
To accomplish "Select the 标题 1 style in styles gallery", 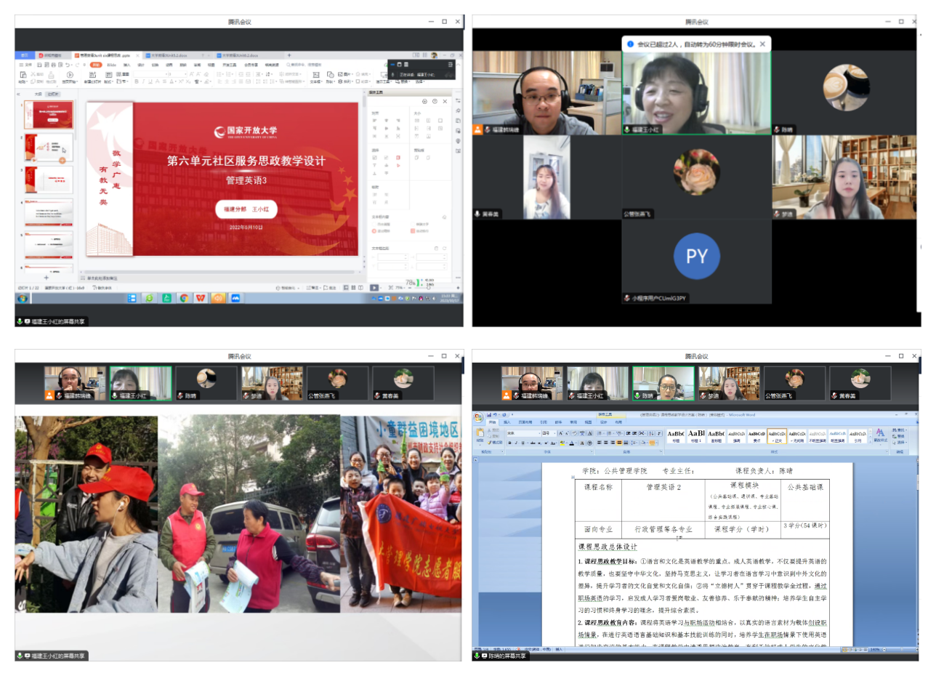I will coord(696,436).
